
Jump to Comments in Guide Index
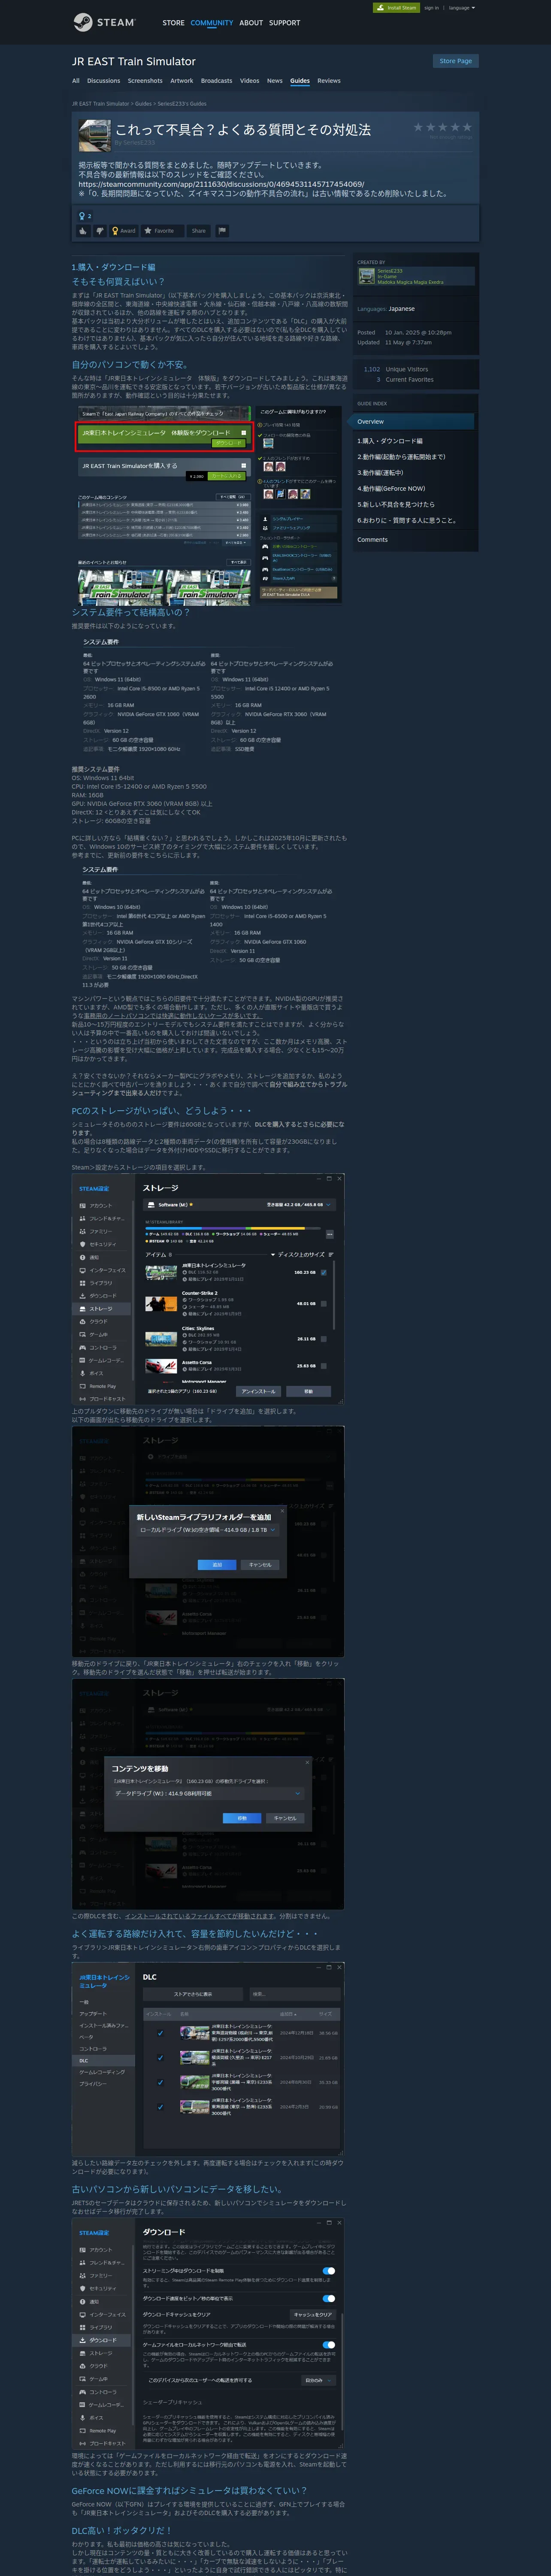(372, 540)
